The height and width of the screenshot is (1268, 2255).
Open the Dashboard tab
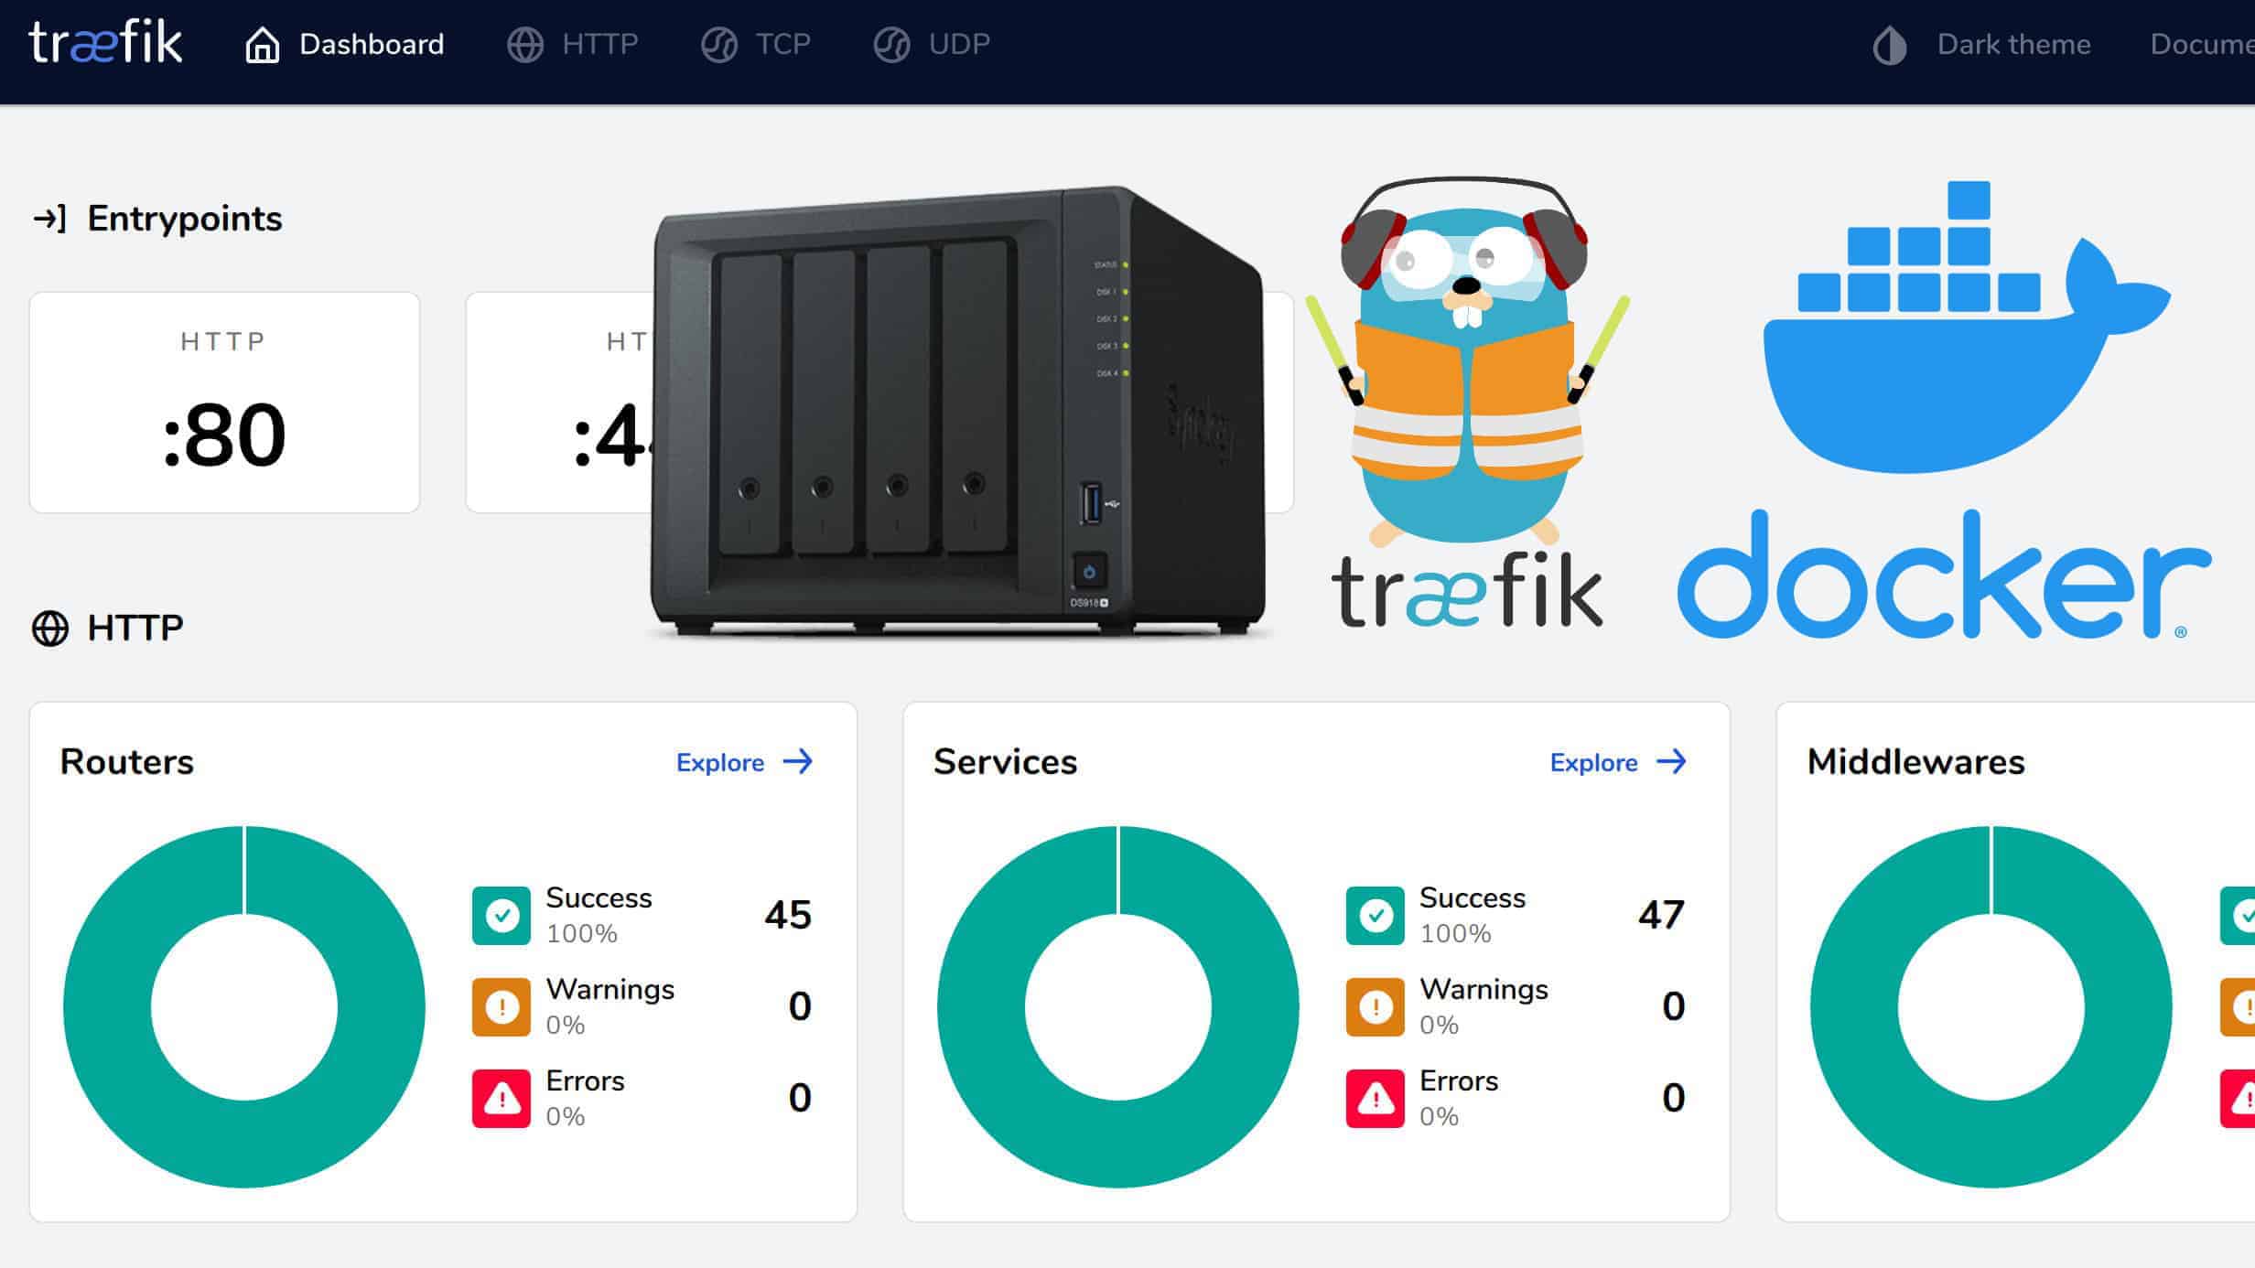pyautogui.click(x=345, y=45)
